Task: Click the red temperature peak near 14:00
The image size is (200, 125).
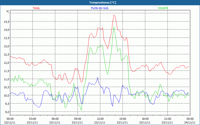Action: point(114,15)
